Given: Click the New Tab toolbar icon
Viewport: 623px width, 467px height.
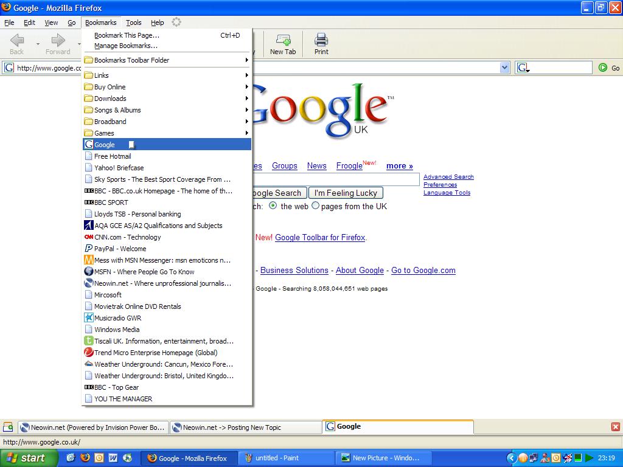Looking at the screenshot, I should pos(283,41).
